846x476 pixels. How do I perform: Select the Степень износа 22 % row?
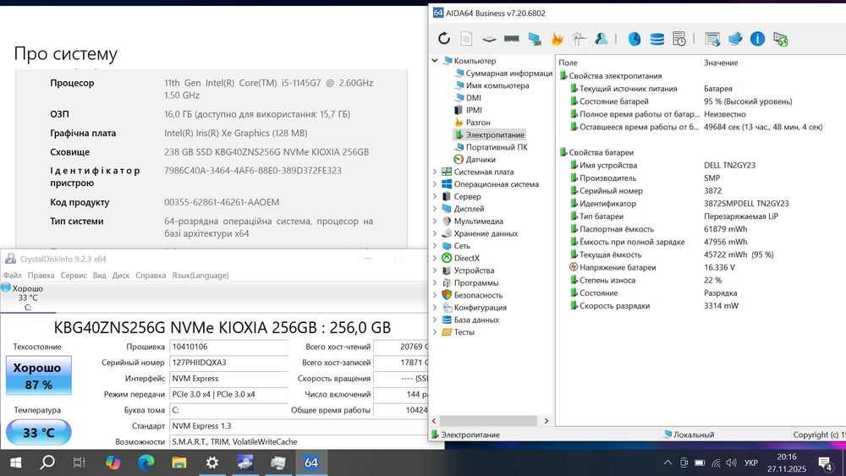click(x=700, y=281)
